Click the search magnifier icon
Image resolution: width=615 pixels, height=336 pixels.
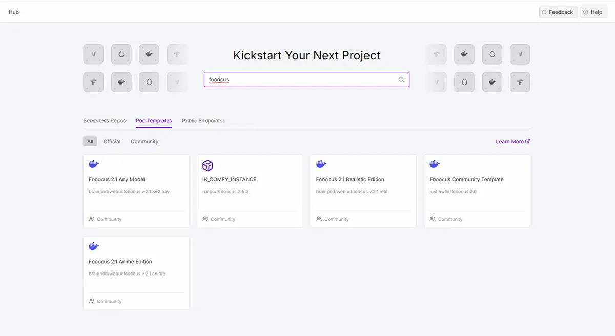[401, 80]
